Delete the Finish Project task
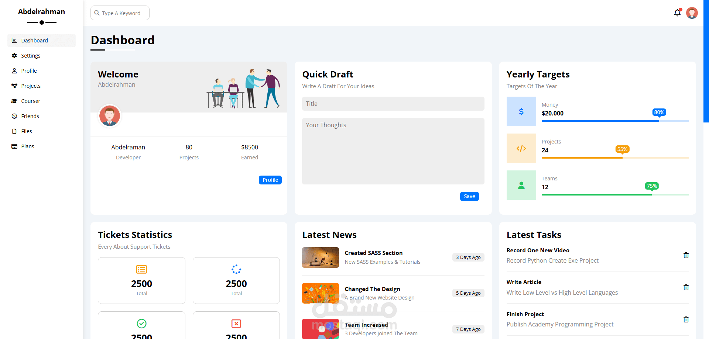This screenshot has height=339, width=709. [686, 319]
